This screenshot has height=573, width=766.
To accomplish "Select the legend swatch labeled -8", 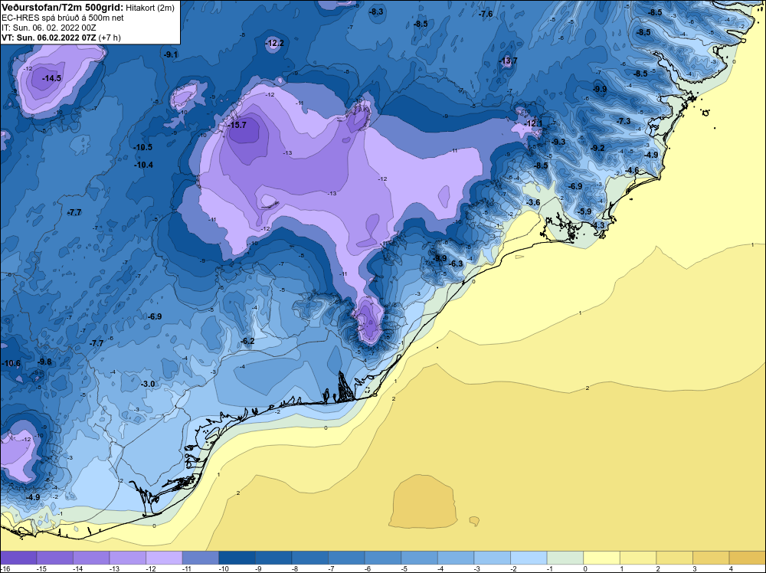I will click(x=309, y=558).
